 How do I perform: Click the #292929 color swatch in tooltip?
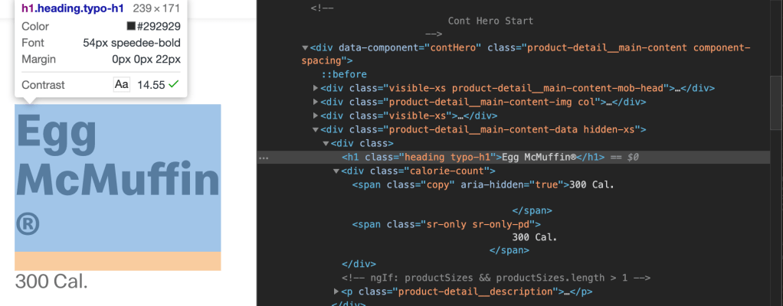pyautogui.click(x=131, y=26)
